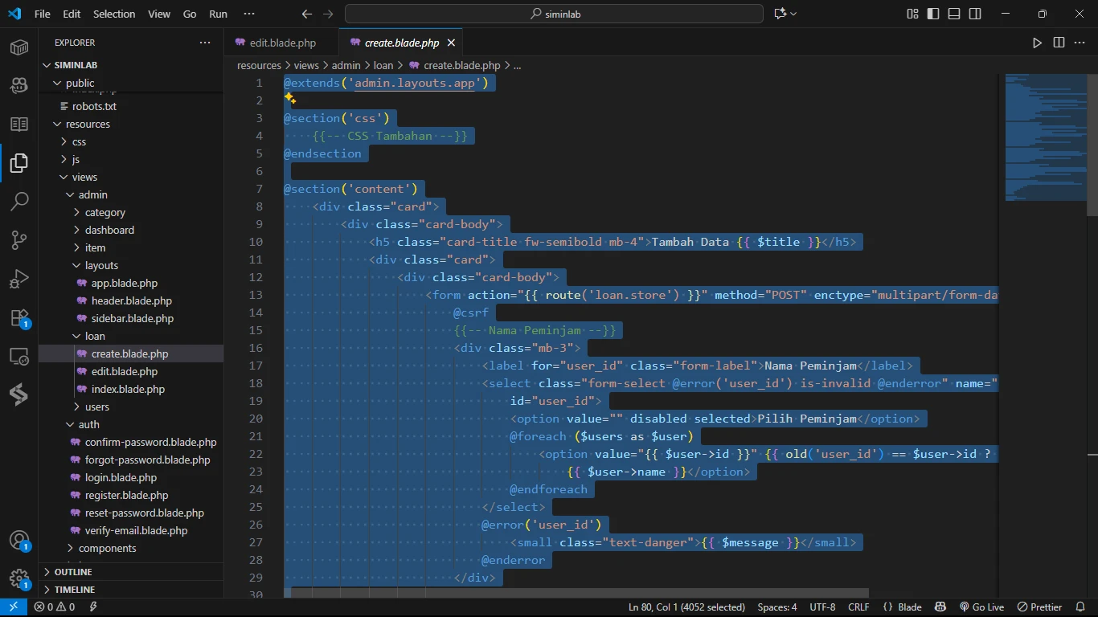Open index.blade.php in the loan folder
The height and width of the screenshot is (617, 1098).
pyautogui.click(x=127, y=389)
